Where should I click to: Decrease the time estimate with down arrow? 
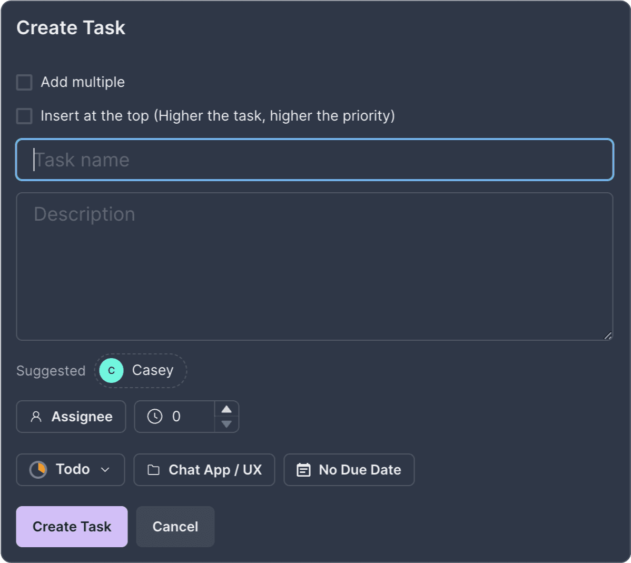[226, 424]
